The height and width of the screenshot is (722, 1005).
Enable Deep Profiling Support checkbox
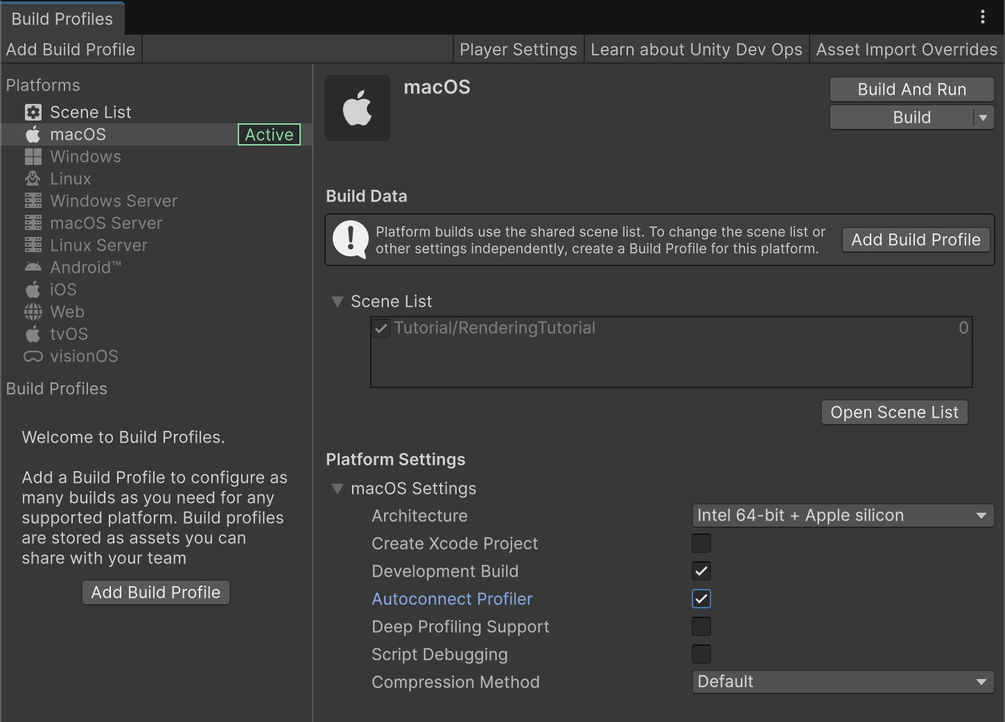click(x=701, y=626)
